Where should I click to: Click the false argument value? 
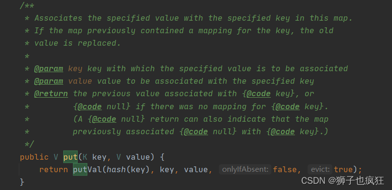pos(284,170)
